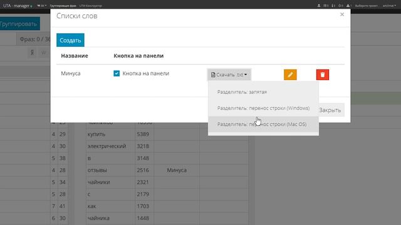Select the word чайника in the table
Screen dimensions: 401x225
(x=98, y=218)
